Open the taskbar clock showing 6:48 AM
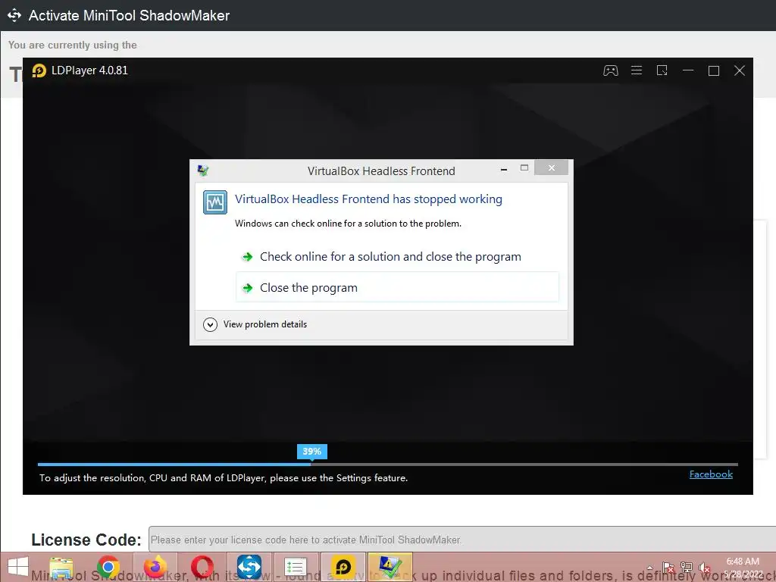This screenshot has width=776, height=582. click(x=743, y=568)
